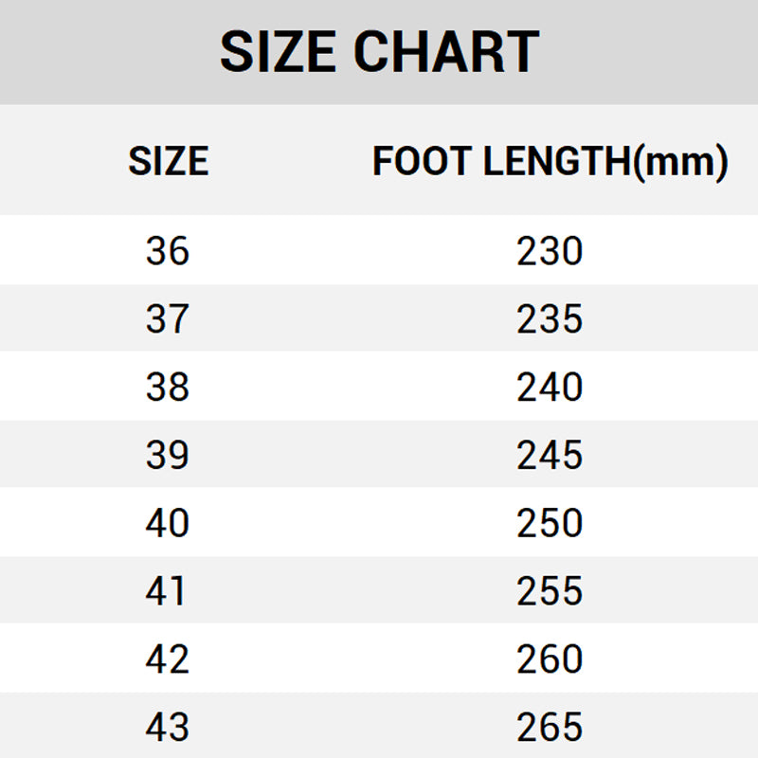The width and height of the screenshot is (758, 758).
Task: Click the 255 foot length value
Action: [x=550, y=591]
